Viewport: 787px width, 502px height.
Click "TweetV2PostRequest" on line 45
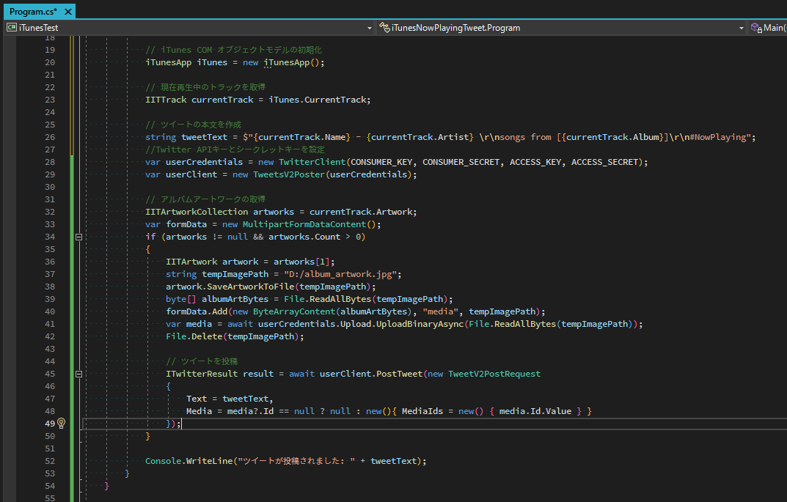[x=494, y=374]
